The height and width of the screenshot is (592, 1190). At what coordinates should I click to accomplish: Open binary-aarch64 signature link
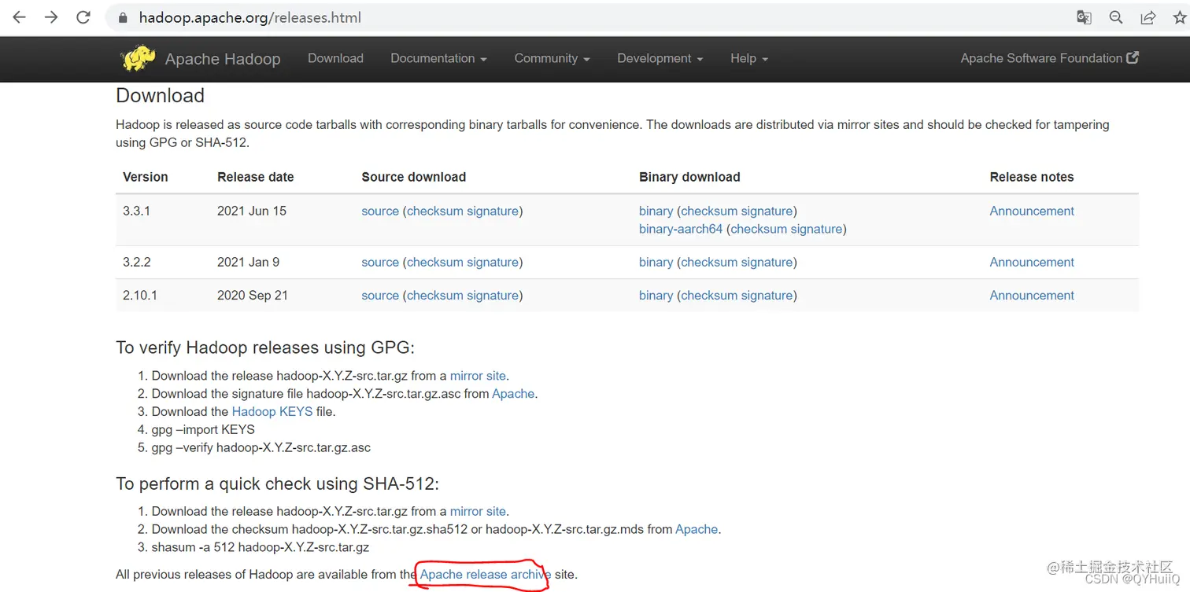pos(815,229)
